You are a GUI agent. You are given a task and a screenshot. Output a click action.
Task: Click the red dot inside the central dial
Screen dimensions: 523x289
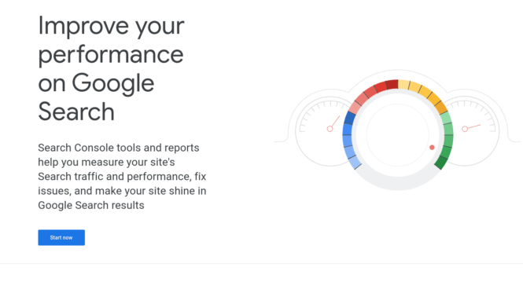pos(432,147)
